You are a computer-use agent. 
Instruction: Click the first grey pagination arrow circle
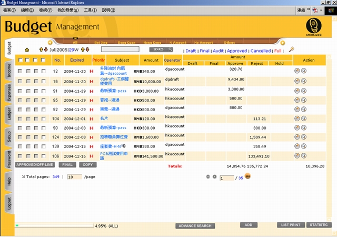point(208,176)
